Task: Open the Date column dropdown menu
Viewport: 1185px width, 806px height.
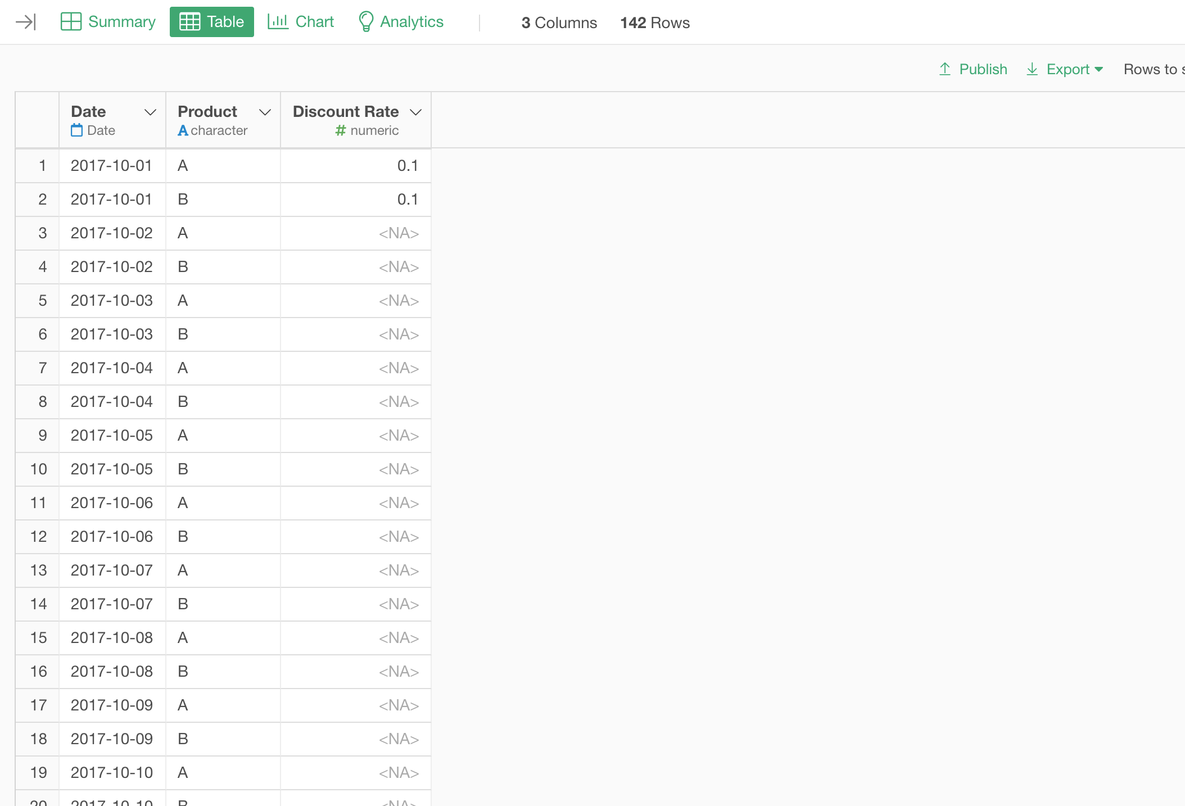Action: tap(150, 112)
